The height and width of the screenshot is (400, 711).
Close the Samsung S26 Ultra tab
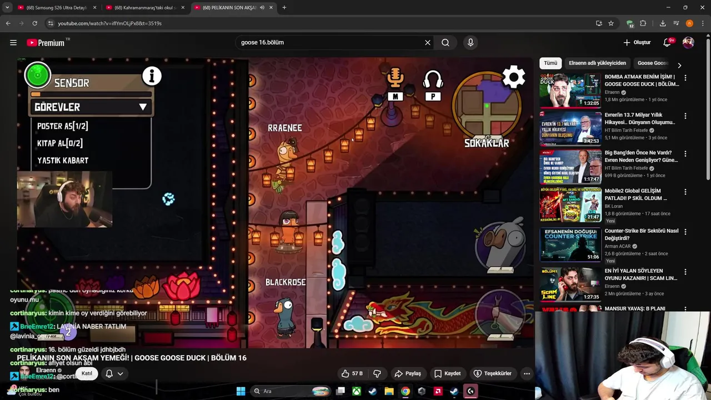tap(95, 8)
